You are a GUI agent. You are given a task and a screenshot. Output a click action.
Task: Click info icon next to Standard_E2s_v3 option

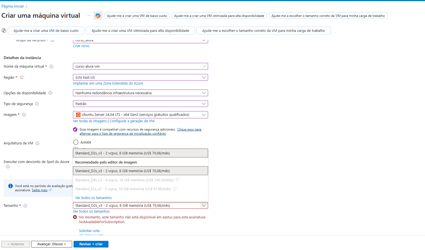click(x=175, y=189)
